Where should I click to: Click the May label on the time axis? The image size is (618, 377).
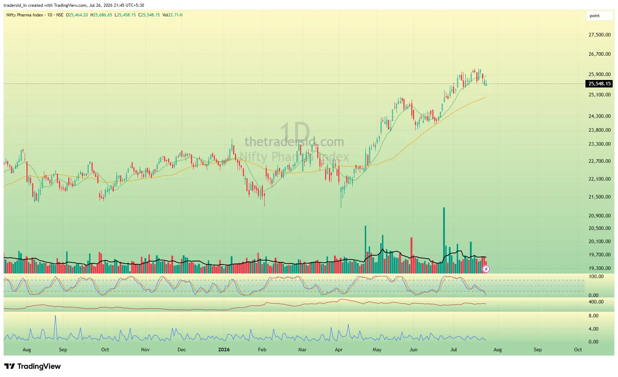(377, 350)
